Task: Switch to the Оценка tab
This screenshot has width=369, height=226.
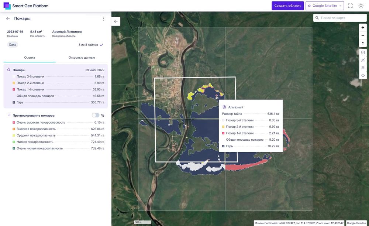Action: pyautogui.click(x=30, y=58)
